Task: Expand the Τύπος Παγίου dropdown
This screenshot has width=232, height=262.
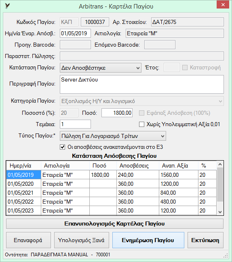Action: click(x=113, y=136)
